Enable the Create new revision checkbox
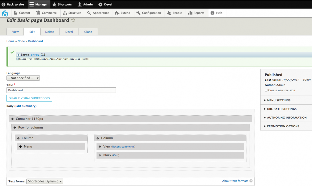The height and width of the screenshot is (186, 312). click(x=266, y=90)
